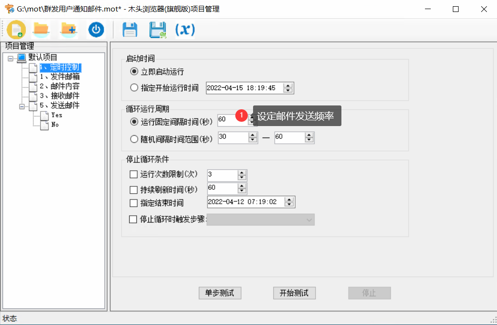Select 随机间隔时间范围(秒) radio button

tap(134, 139)
